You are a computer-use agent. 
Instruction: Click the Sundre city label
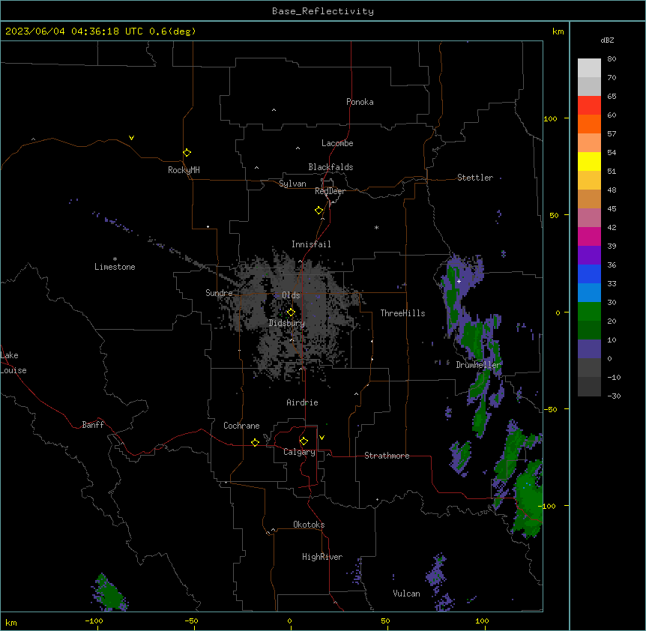219,293
